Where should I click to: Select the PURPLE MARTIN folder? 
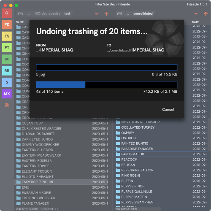tap(160, 197)
